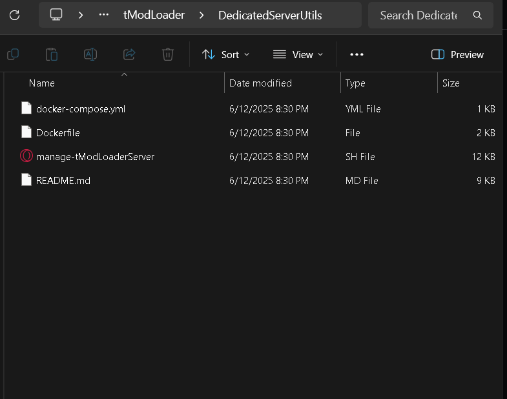507x399 pixels.
Task: Select the README.md file
Action: pos(63,181)
